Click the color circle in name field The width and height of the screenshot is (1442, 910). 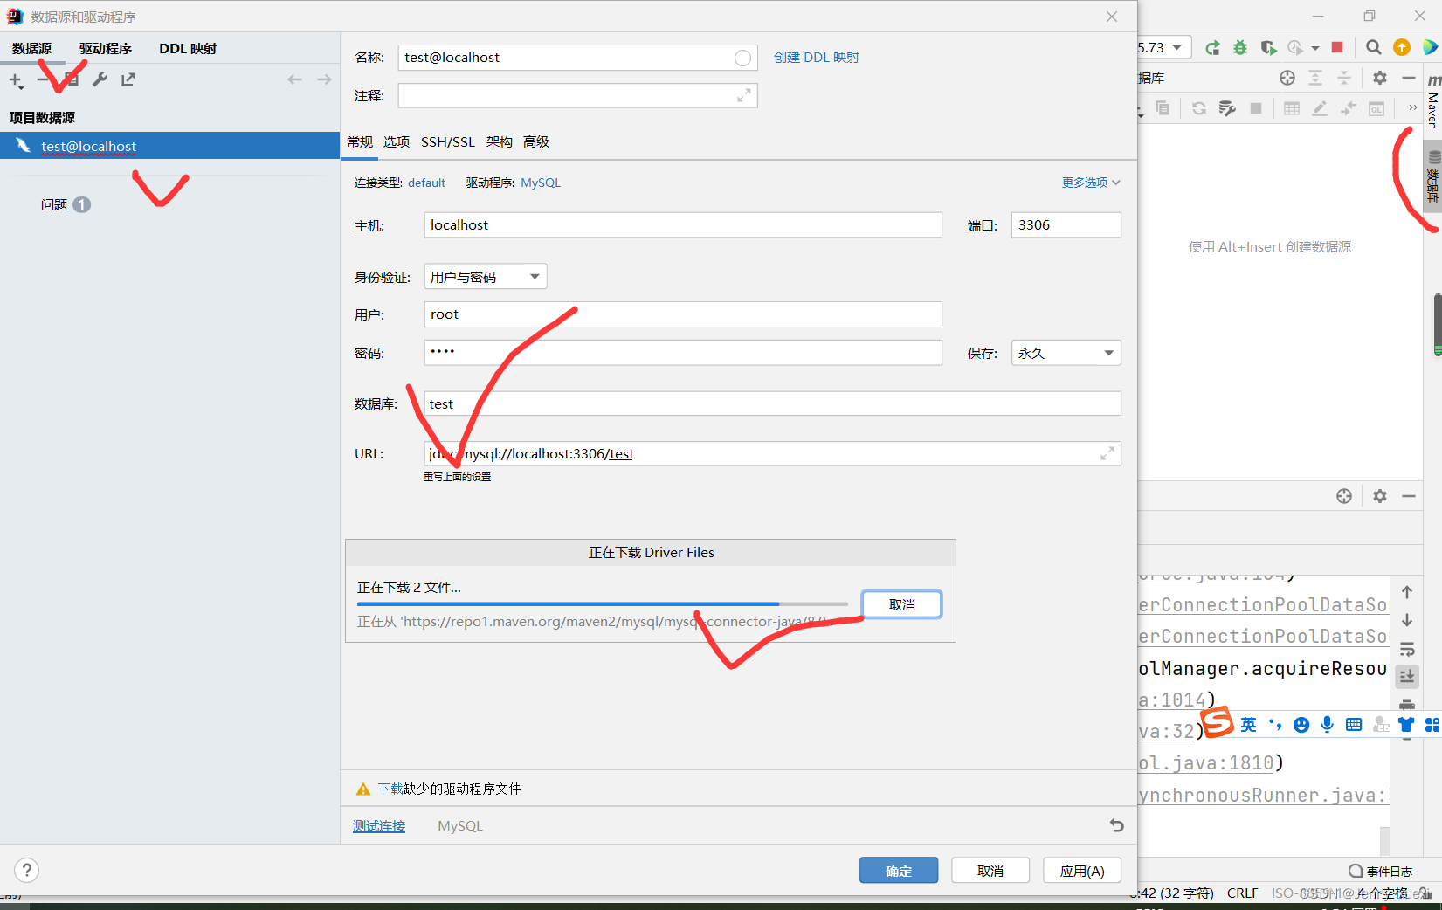[x=742, y=58]
